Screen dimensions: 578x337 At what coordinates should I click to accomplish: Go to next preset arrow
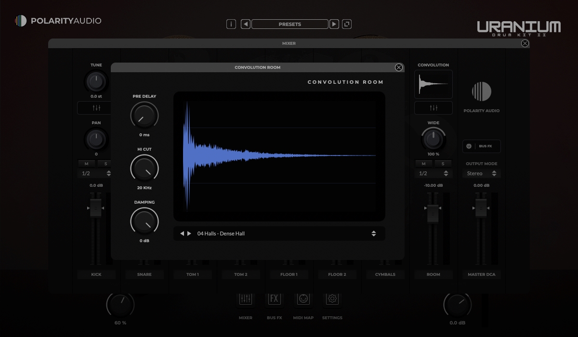click(334, 24)
